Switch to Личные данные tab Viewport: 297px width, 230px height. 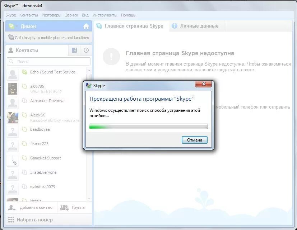click(196, 26)
